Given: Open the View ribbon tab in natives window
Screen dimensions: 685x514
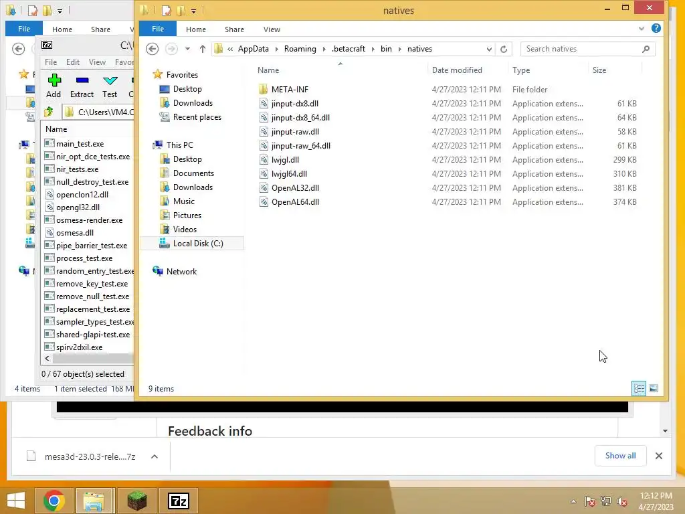Looking at the screenshot, I should click(x=272, y=29).
